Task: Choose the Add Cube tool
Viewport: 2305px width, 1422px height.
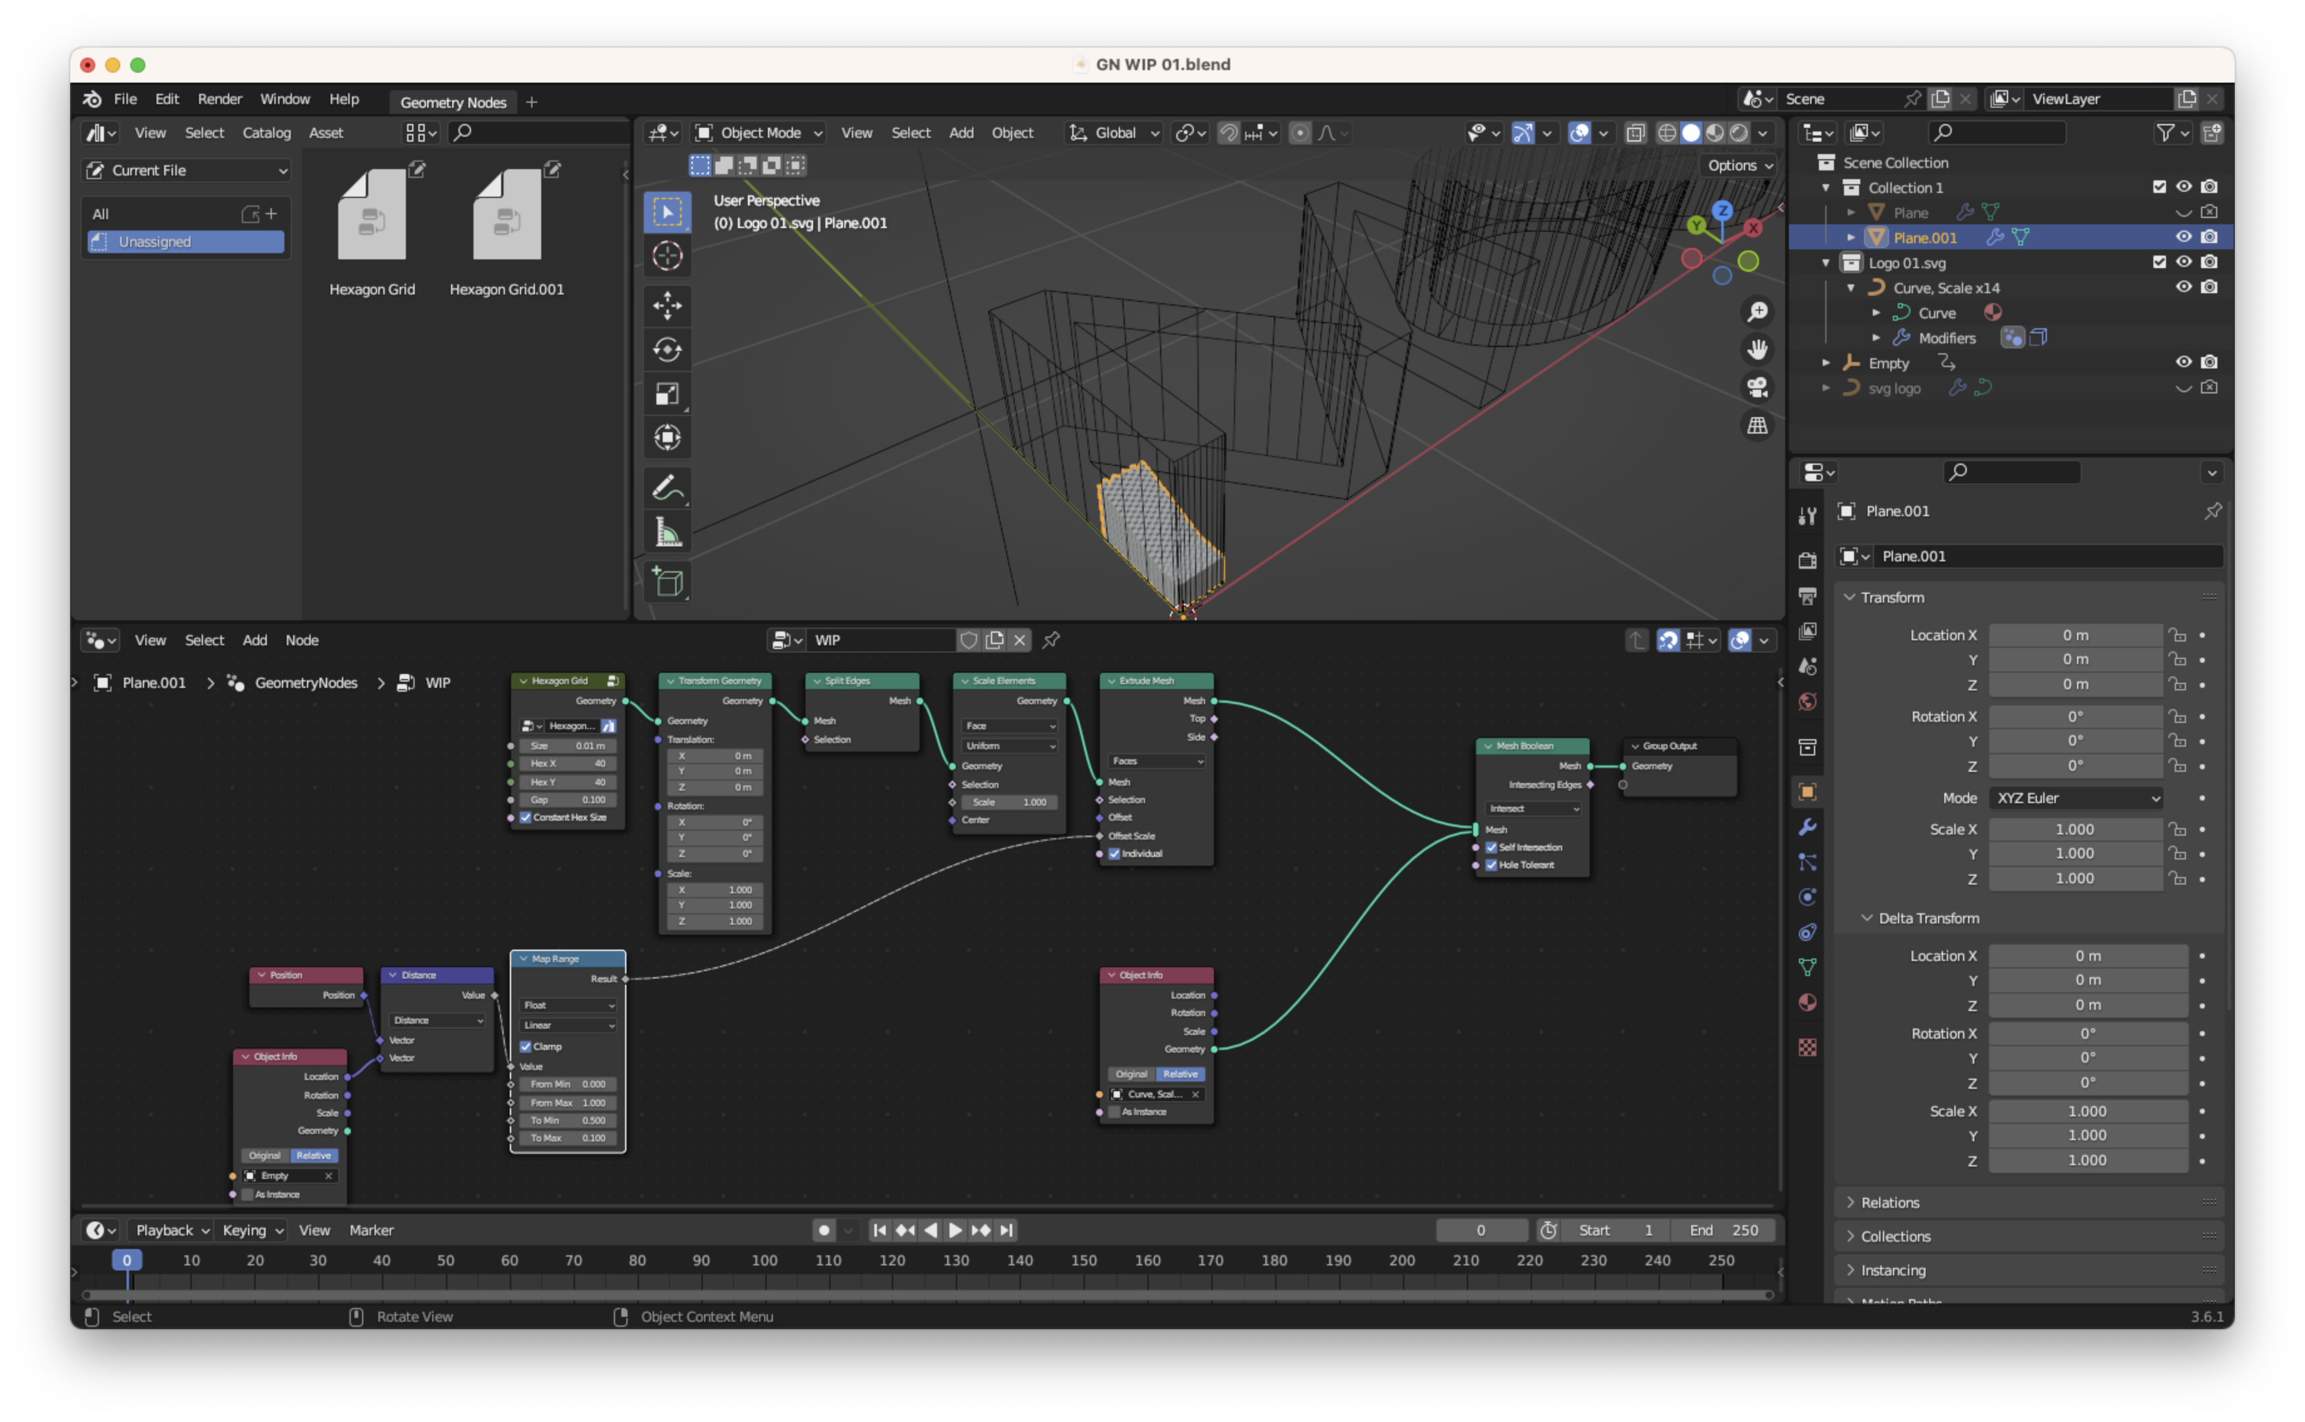Action: 668,582
